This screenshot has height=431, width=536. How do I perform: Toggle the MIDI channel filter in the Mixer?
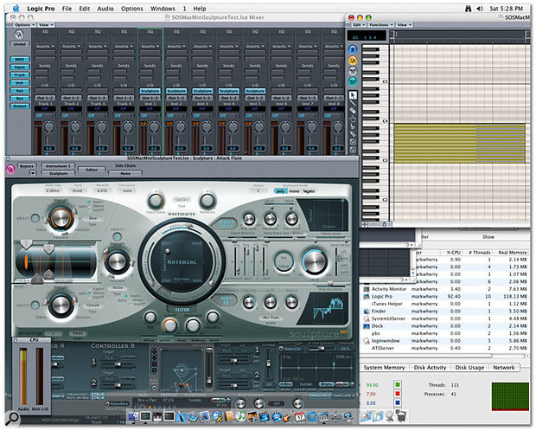20,59
